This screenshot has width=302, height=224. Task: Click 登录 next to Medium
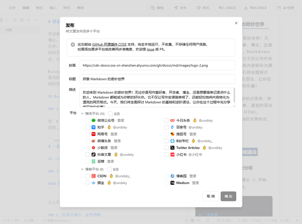pyautogui.click(x=196, y=183)
